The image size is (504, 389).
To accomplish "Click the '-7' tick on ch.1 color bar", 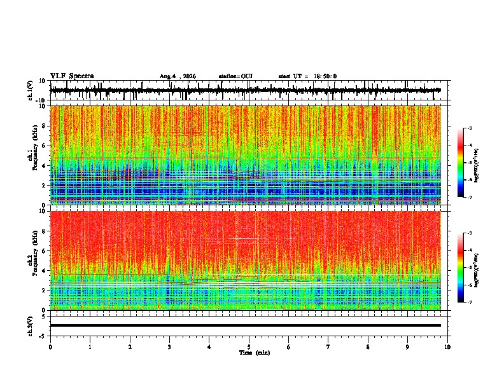I will point(469,197).
